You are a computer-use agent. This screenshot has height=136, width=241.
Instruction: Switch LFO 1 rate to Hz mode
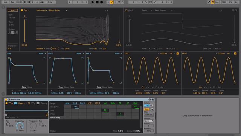171,54
